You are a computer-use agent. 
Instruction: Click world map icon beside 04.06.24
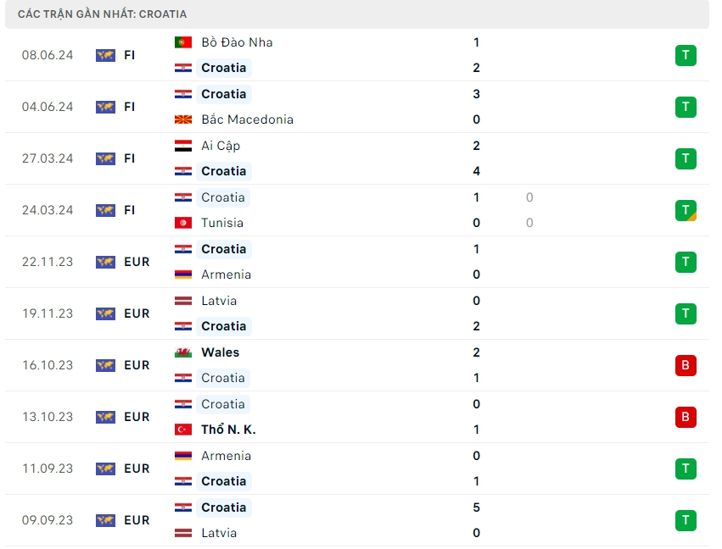(x=105, y=107)
